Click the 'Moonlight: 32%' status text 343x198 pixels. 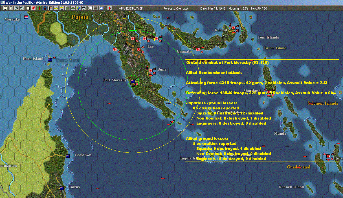pyautogui.click(x=238, y=8)
